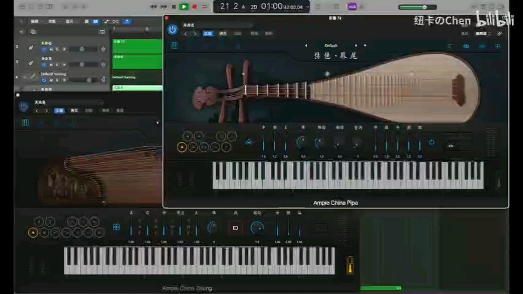Open the Edit menu in tracks area

(x=34, y=21)
